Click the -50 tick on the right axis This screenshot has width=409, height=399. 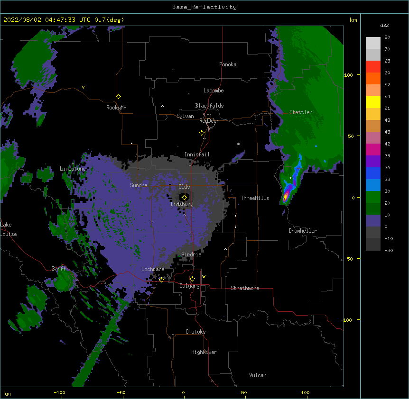coord(348,259)
